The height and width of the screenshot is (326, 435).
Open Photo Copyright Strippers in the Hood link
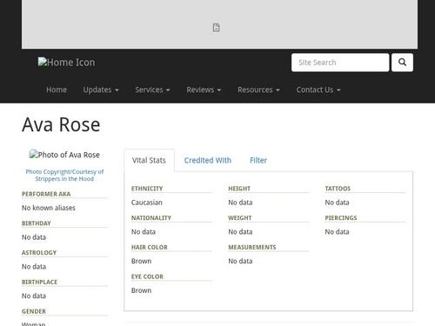(x=64, y=175)
